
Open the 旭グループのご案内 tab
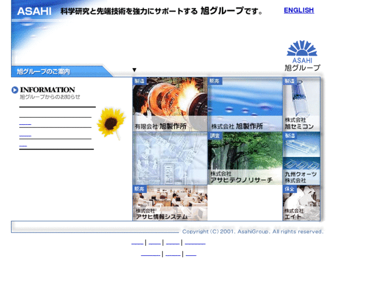[x=61, y=71]
